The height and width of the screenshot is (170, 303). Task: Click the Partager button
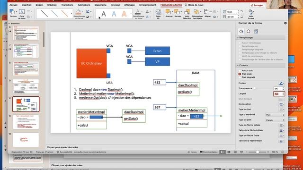[257, 5]
